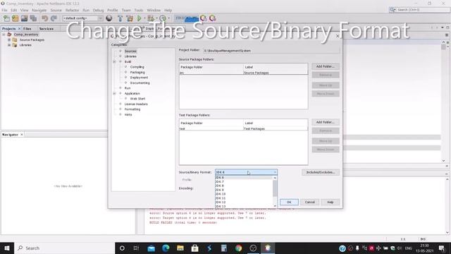This screenshot has width=451, height=254.
Task: Click the second profiler ring icon
Action: pyautogui.click(x=213, y=18)
